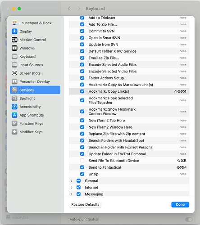Expand the Messaging services group
The image size is (200, 225).
[x=72, y=194]
